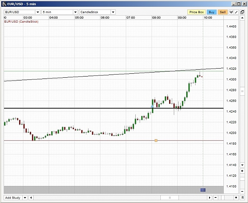Click the orange square marker on the red line
Viewport: 248px width, 203px height.
pos(156,140)
